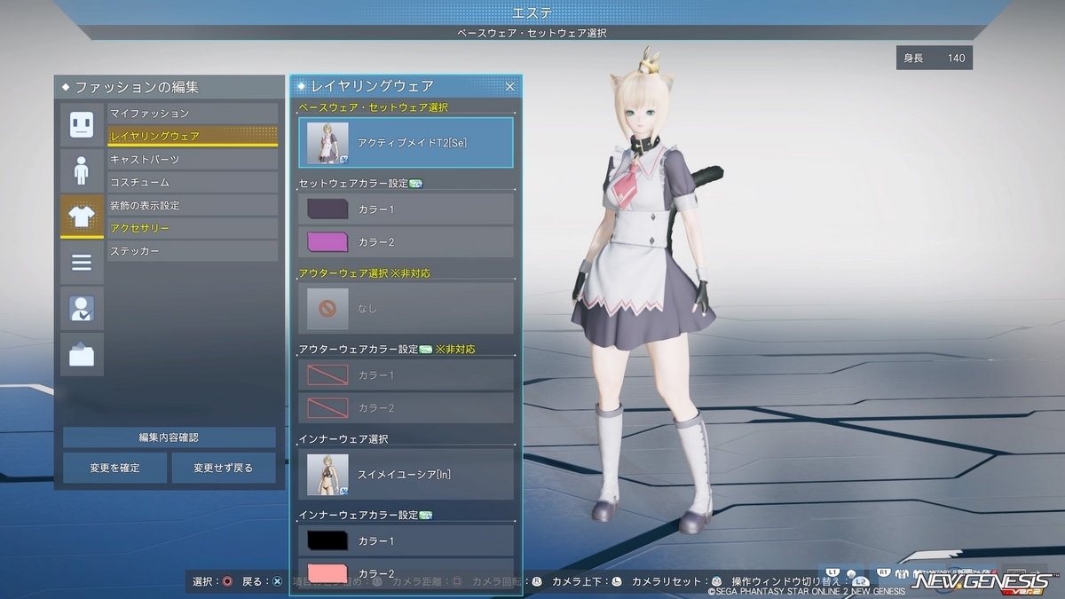The image size is (1065, 599).
Task: Click ベースウェア・セットウェア選択 heading text
Action: [374, 107]
